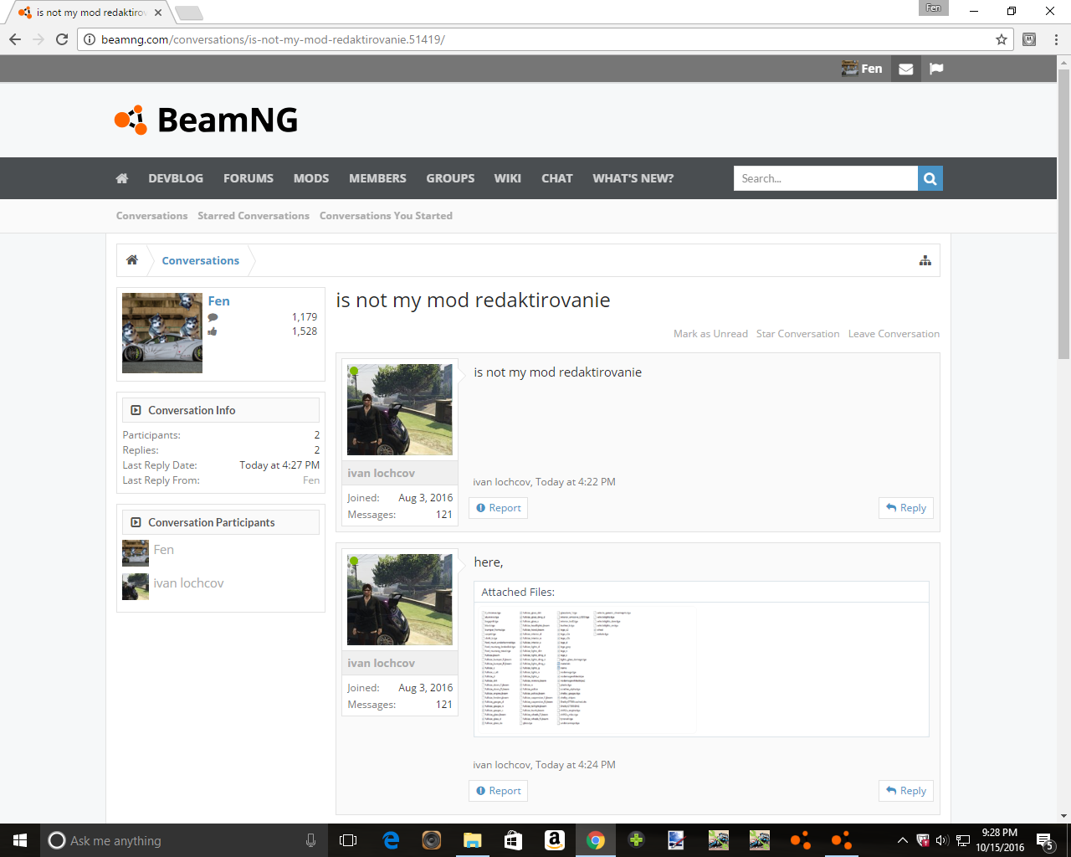Click Mark as Unread
The height and width of the screenshot is (857, 1071).
tap(710, 334)
